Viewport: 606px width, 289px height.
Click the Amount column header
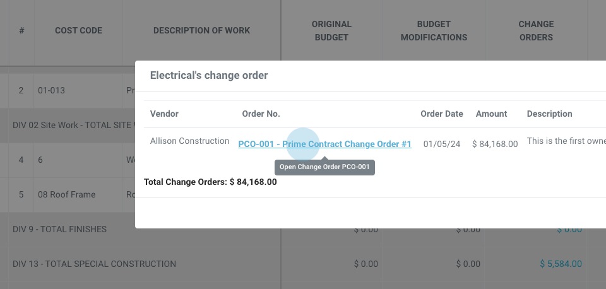(491, 114)
